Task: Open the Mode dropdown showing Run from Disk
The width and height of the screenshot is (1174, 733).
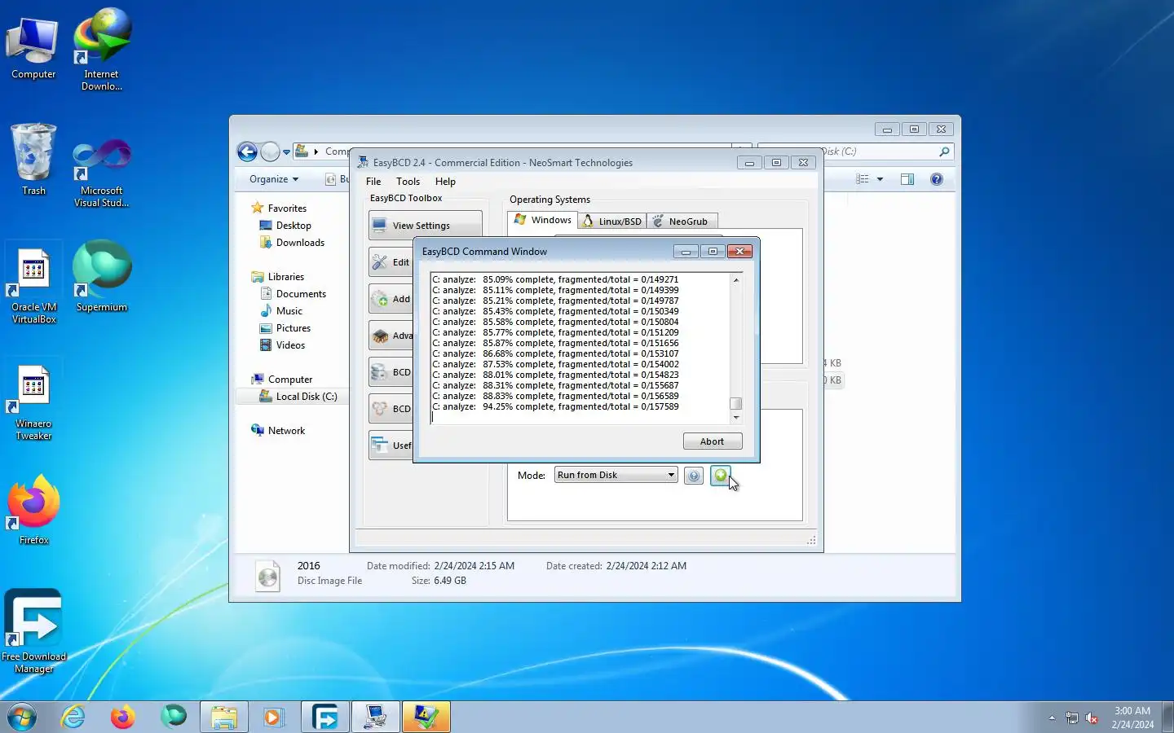Action: coord(616,475)
